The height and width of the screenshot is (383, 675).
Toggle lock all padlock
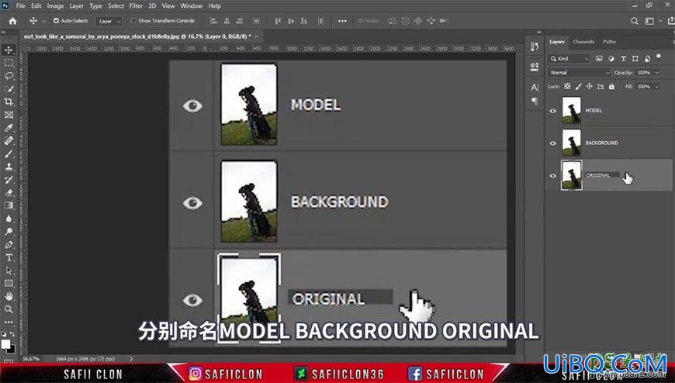(611, 87)
